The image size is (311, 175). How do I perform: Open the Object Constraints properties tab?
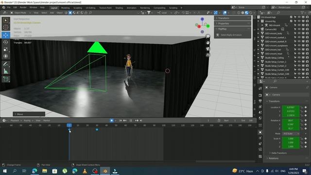coord(260,143)
